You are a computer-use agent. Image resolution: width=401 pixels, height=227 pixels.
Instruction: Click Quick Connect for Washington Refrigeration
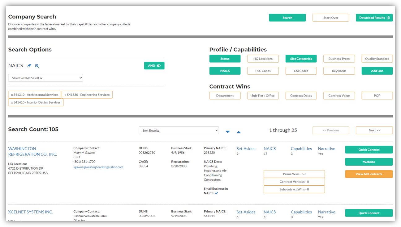pyautogui.click(x=369, y=150)
